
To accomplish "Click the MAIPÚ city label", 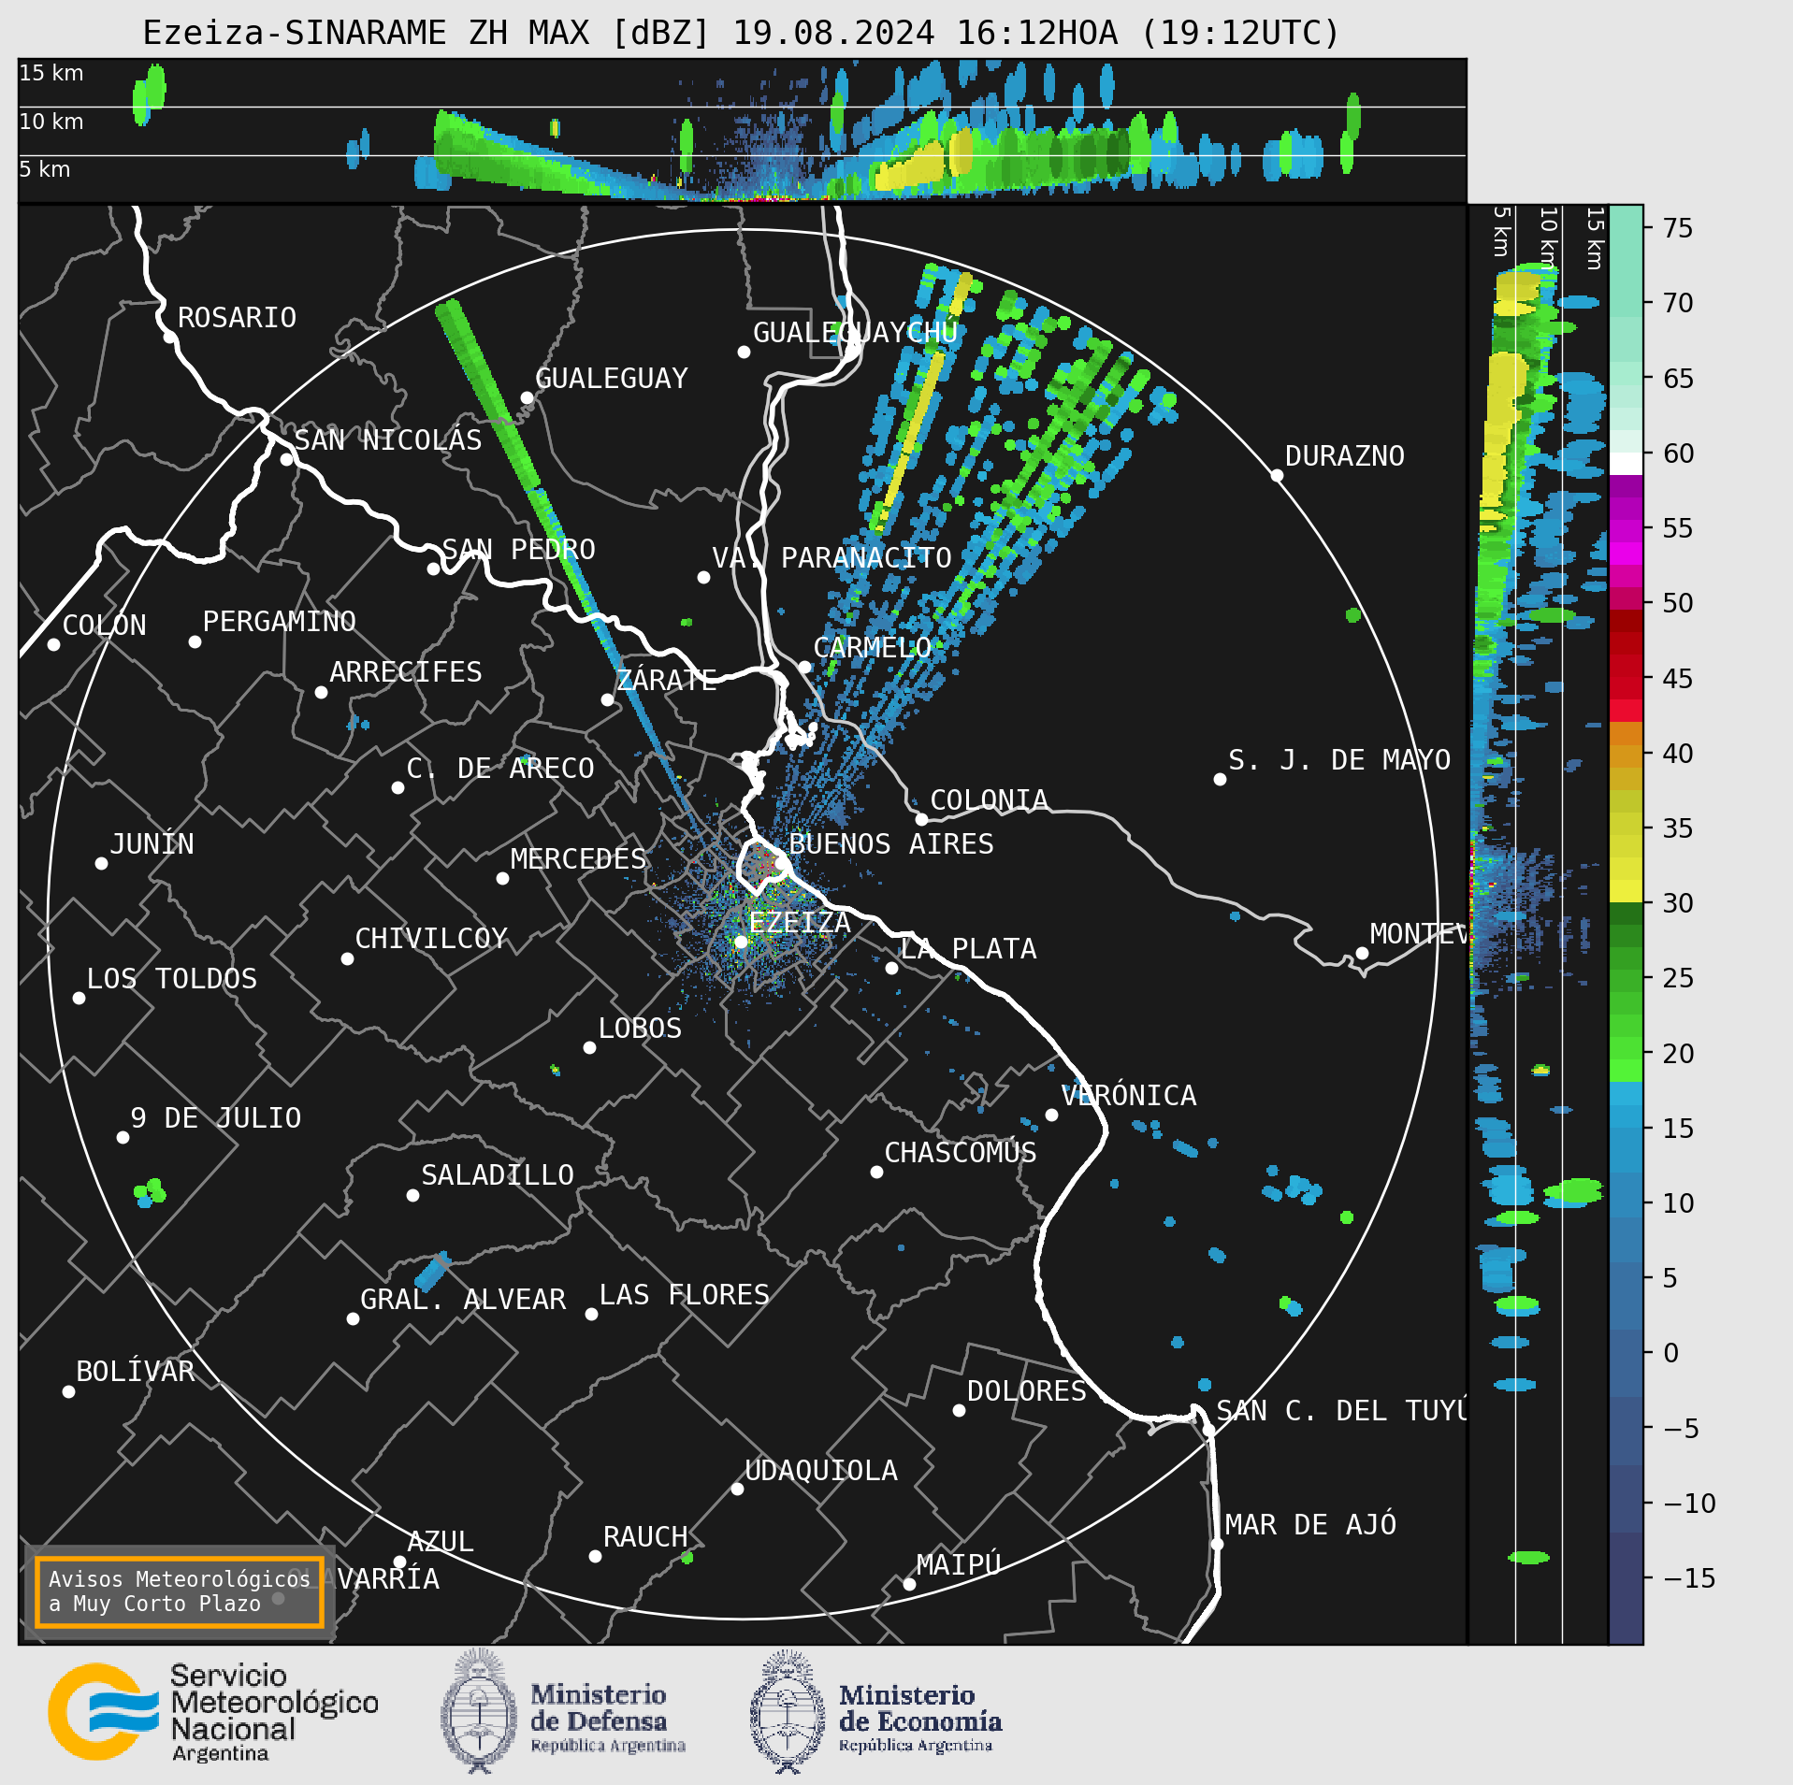I will [x=959, y=1565].
